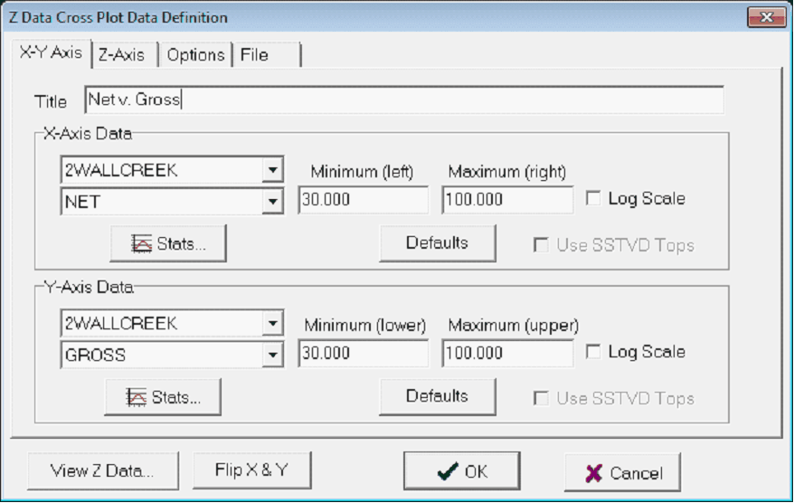
Task: Enable Log Scale for Y-Axis
Action: pyautogui.click(x=593, y=352)
